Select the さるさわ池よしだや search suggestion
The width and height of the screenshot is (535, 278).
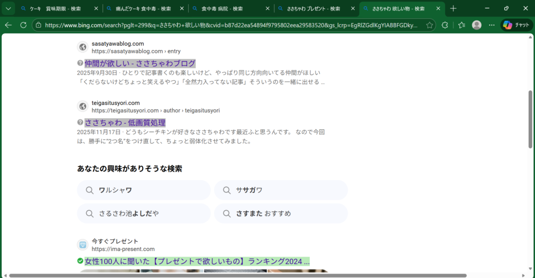coord(144,214)
